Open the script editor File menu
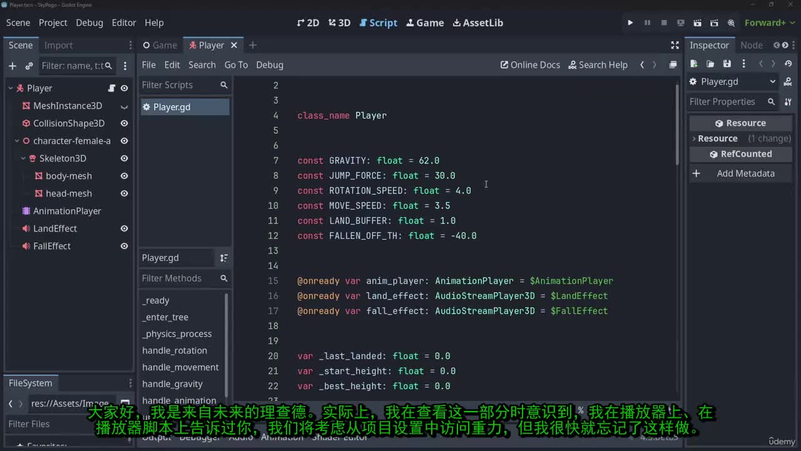 (149, 65)
